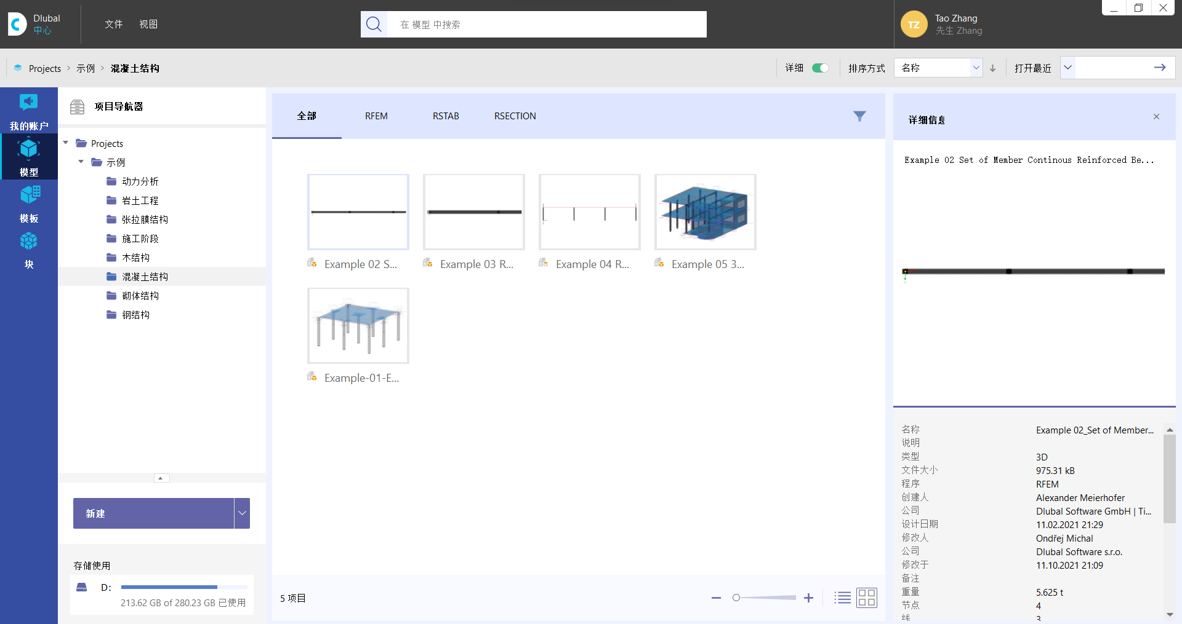Click the 钢结构 folder icon

[111, 315]
